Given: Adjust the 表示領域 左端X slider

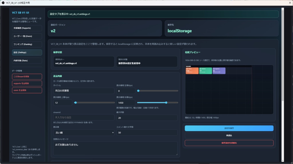Looking at the screenshot, I should click(x=158, y=91).
